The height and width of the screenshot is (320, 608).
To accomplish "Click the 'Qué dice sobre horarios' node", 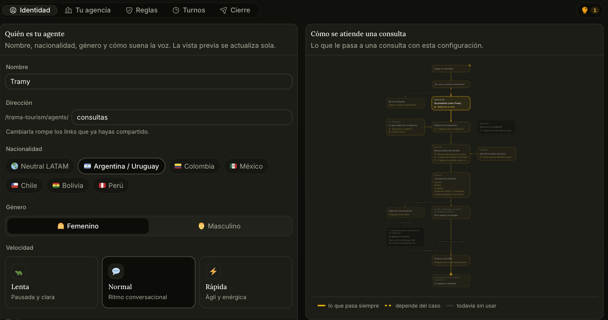I will coord(497,154).
